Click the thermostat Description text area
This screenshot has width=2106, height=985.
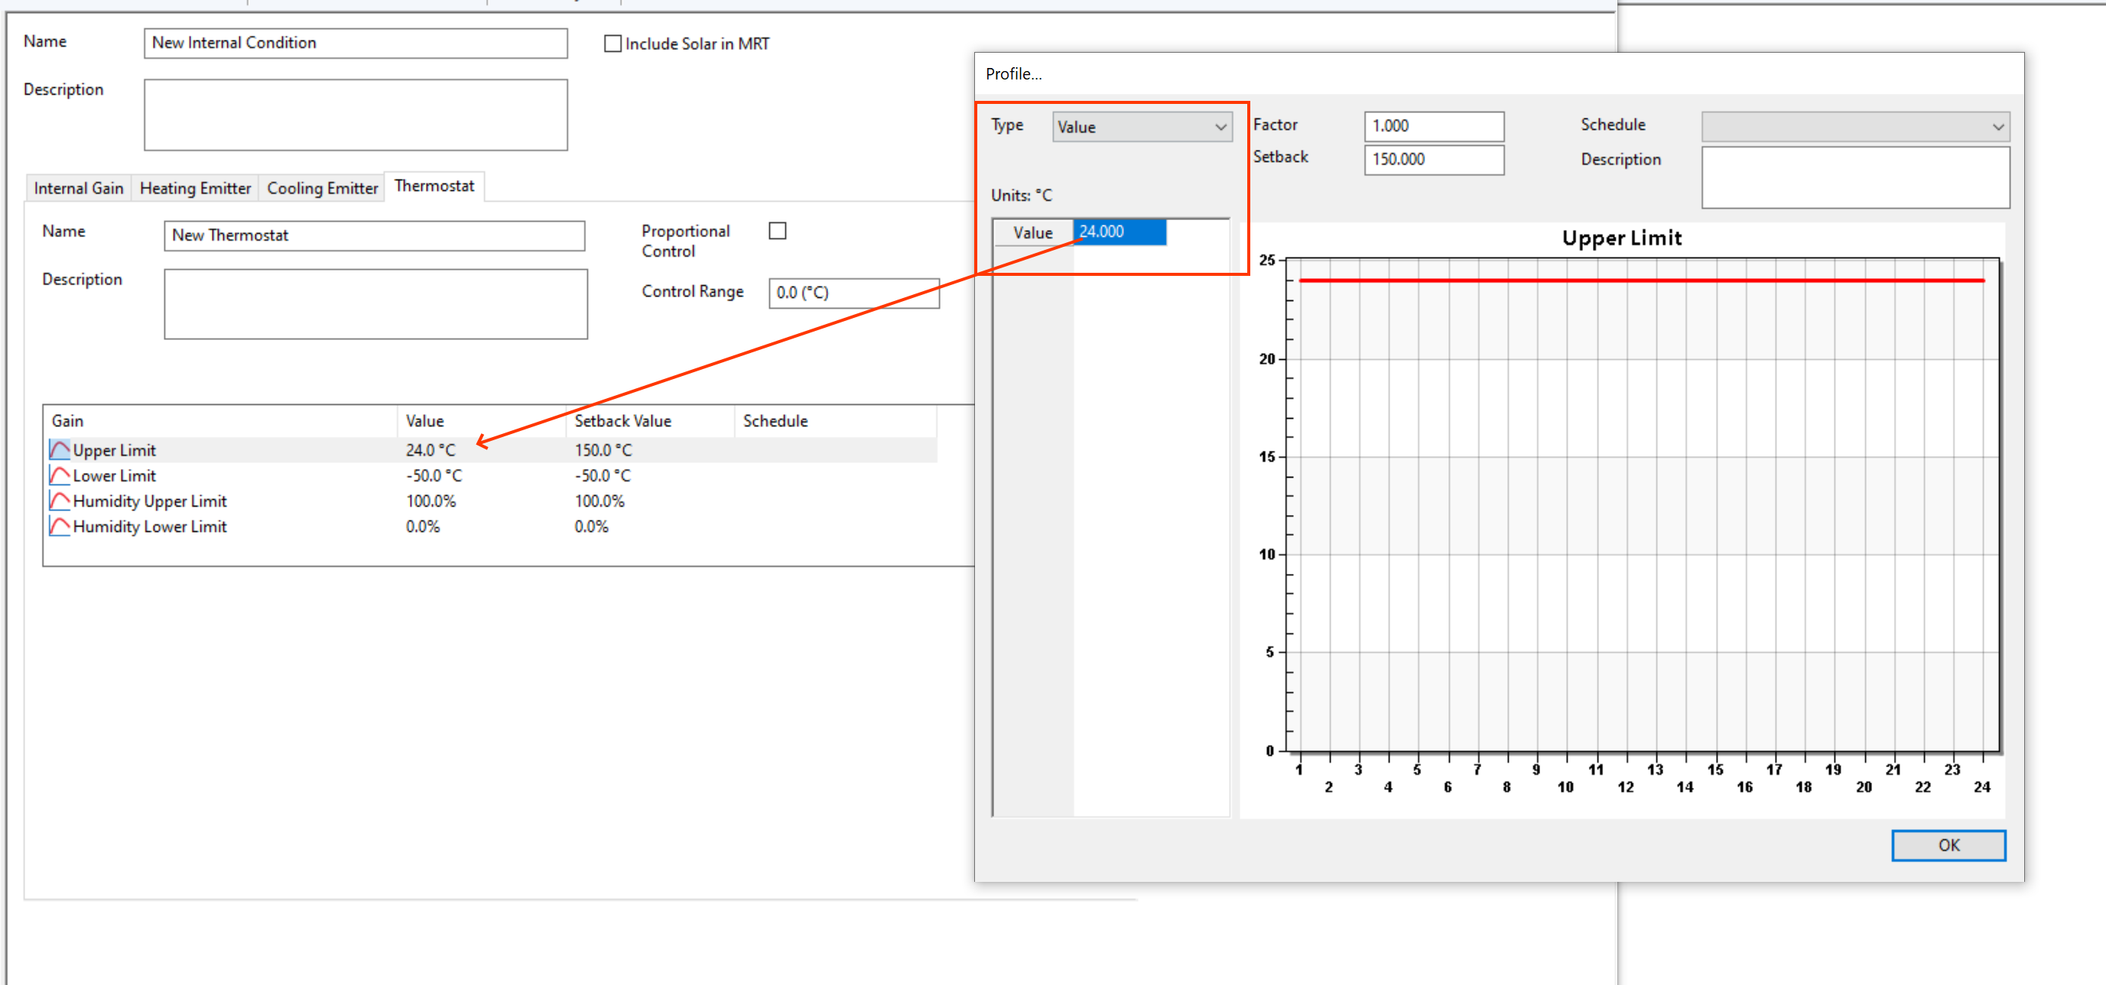pyautogui.click(x=375, y=304)
